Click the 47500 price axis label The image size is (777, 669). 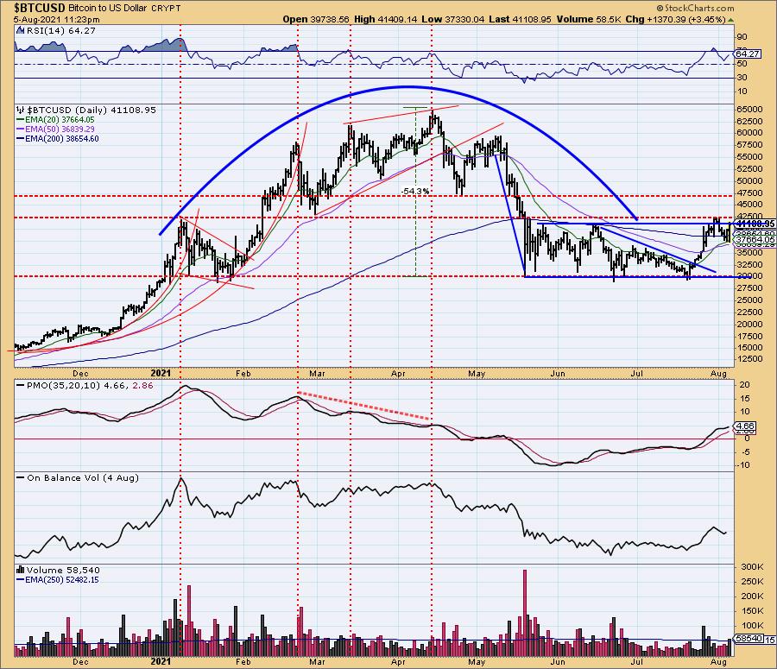point(749,193)
